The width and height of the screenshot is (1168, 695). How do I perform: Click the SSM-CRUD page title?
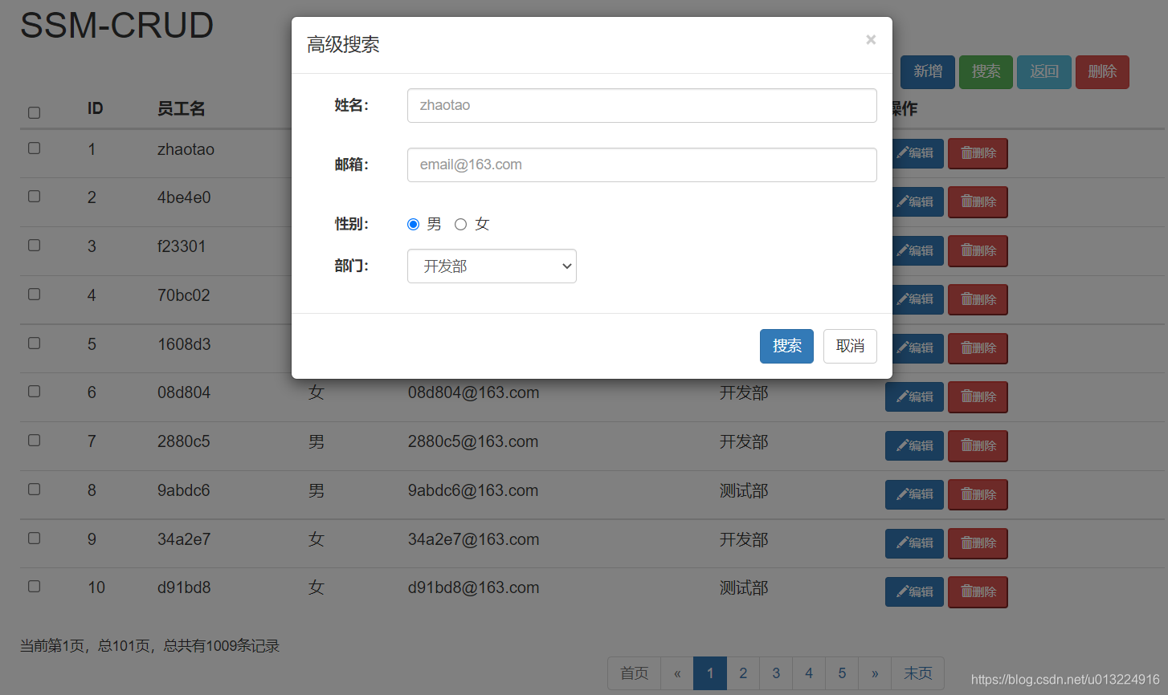117,26
